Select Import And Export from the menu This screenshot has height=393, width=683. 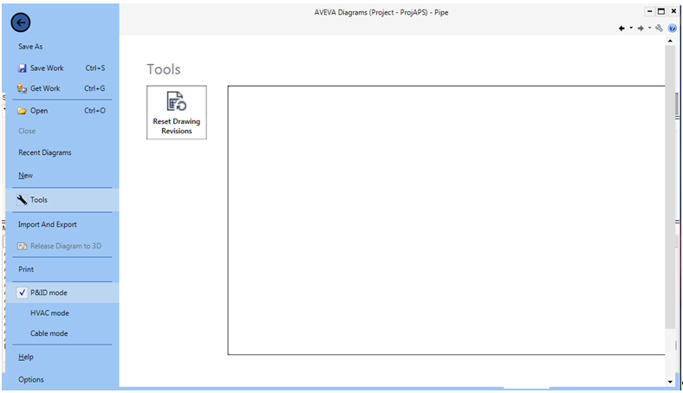click(48, 224)
